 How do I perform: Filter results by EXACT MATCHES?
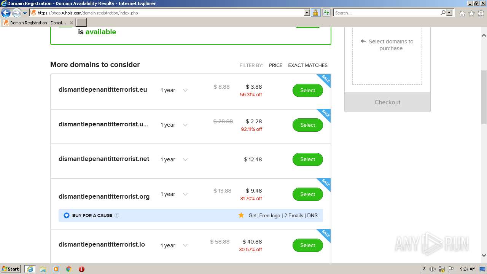coord(308,65)
